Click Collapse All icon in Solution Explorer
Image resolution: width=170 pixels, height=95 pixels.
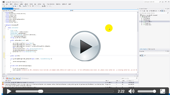coord(154,11)
